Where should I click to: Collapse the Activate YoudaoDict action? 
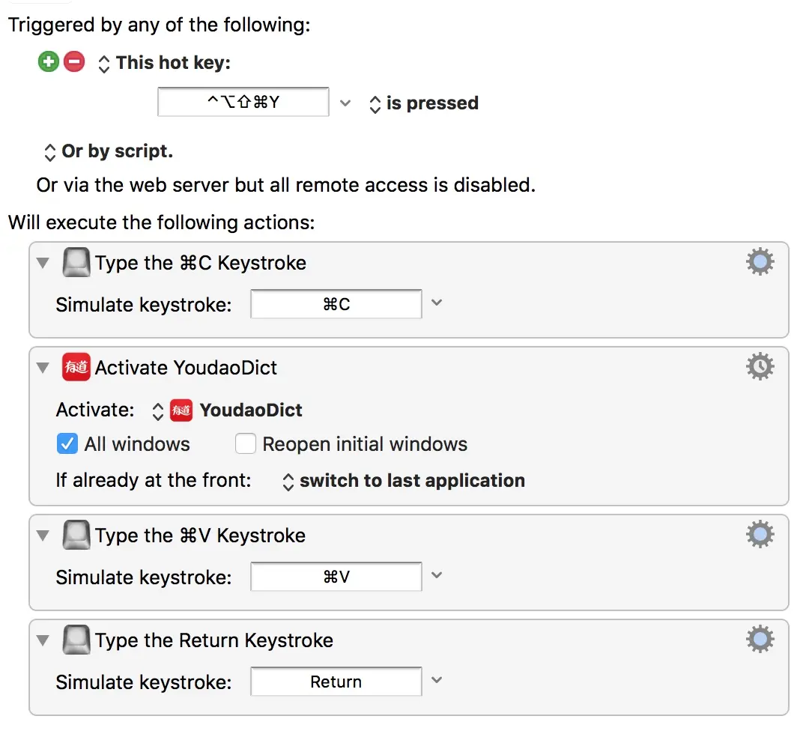43,368
